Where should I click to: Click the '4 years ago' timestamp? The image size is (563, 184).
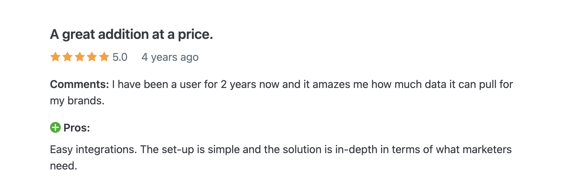click(x=170, y=57)
